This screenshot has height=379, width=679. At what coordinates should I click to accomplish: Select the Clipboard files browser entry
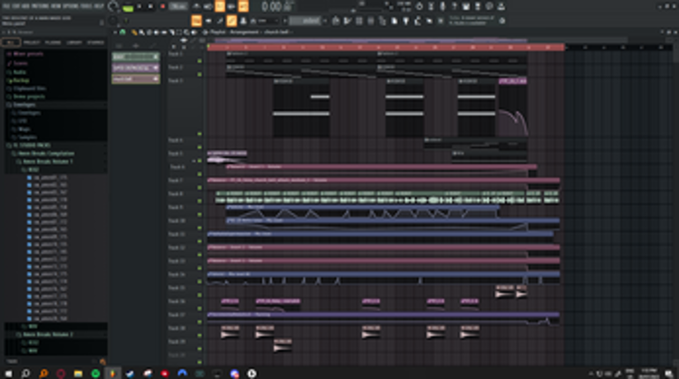[29, 88]
